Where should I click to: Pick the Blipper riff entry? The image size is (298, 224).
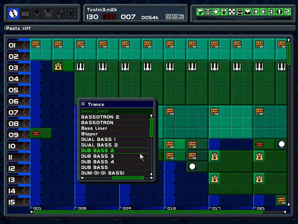coord(89,134)
